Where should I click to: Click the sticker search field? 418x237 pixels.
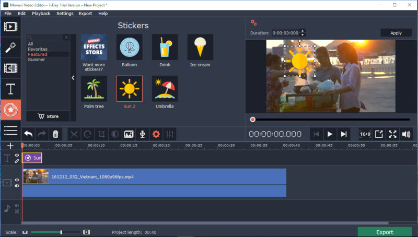point(48,37)
